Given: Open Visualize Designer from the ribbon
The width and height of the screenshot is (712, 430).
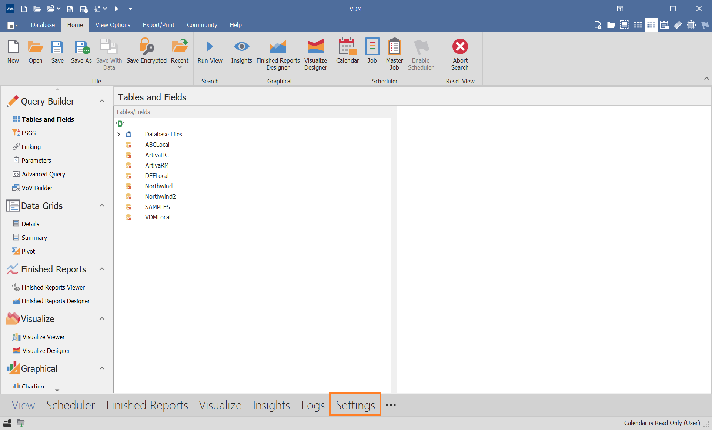Looking at the screenshot, I should (316, 54).
